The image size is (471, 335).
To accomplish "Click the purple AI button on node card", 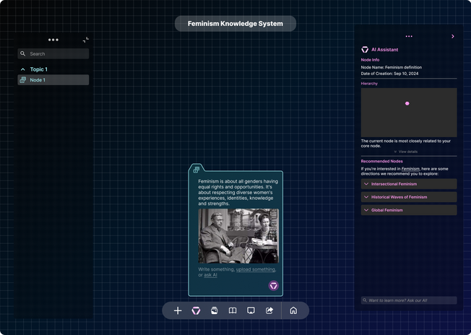I will [x=273, y=285].
